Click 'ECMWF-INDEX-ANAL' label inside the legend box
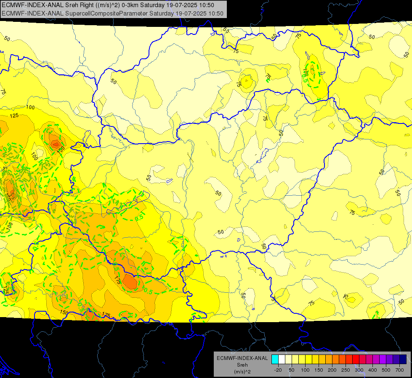 click(x=242, y=358)
